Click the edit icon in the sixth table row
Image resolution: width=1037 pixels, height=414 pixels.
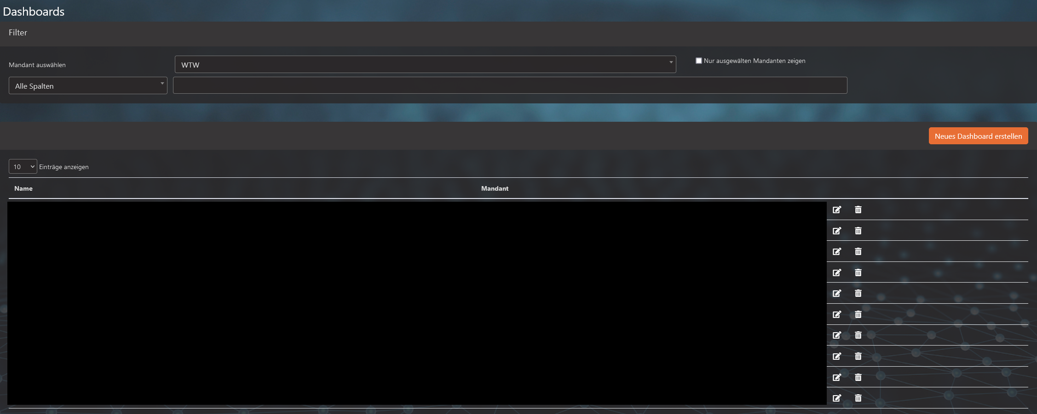(x=837, y=314)
